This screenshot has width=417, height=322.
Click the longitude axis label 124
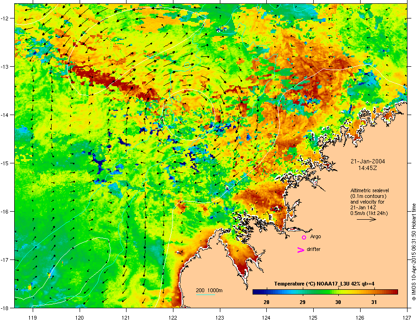(266, 317)
